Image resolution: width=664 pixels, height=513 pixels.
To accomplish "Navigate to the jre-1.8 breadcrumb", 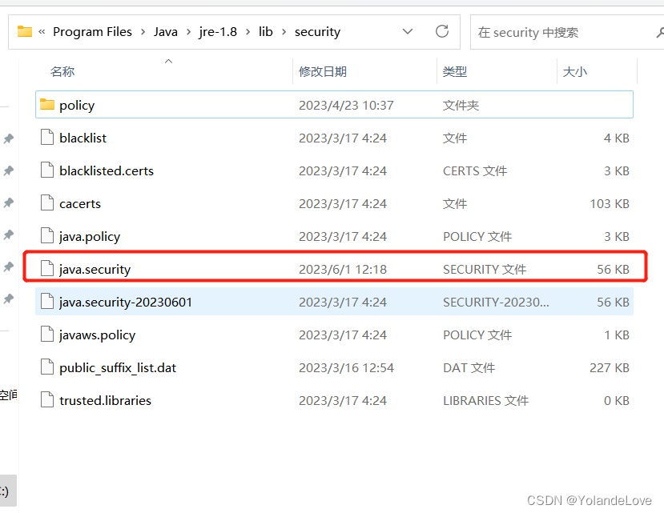I will (x=218, y=32).
